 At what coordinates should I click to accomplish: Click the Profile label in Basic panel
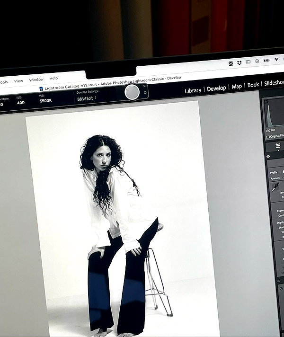coord(274,173)
